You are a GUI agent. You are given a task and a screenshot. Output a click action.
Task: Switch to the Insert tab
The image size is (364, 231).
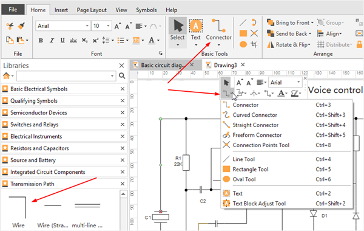(x=61, y=10)
